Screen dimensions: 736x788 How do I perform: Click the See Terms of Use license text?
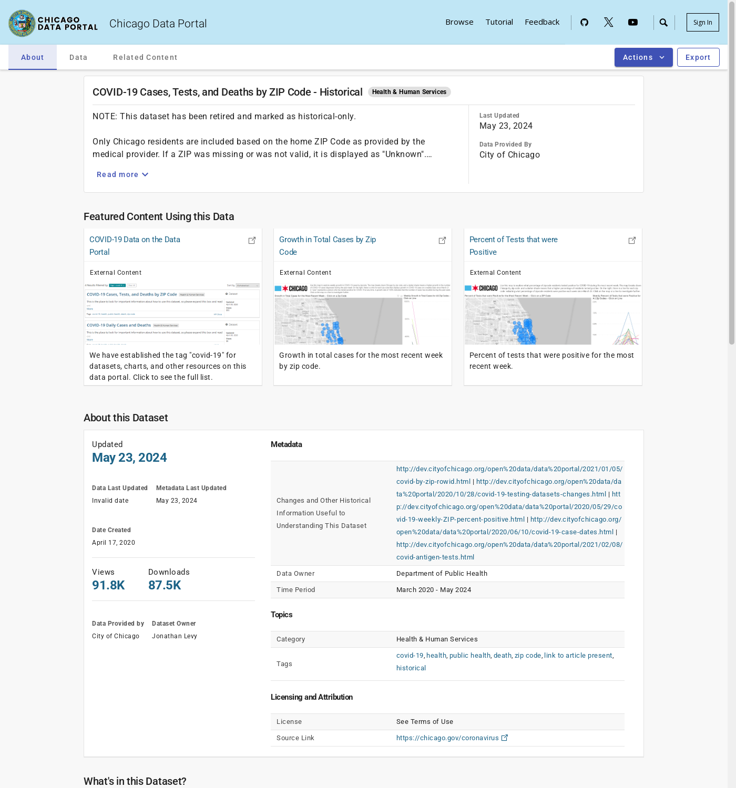(425, 722)
